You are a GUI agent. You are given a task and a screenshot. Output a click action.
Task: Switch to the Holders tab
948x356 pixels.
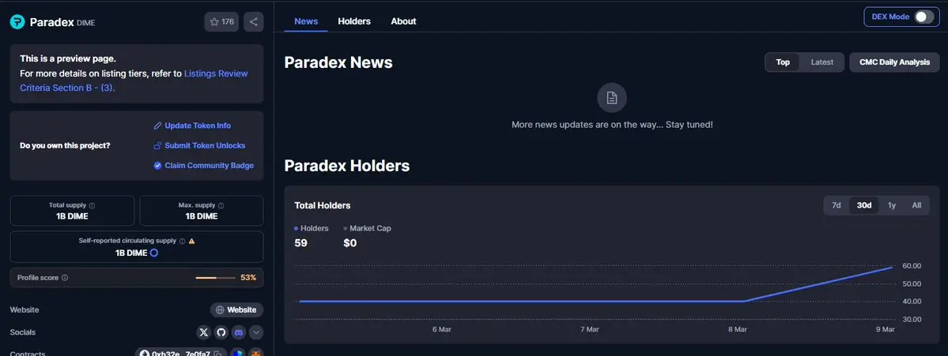click(354, 21)
